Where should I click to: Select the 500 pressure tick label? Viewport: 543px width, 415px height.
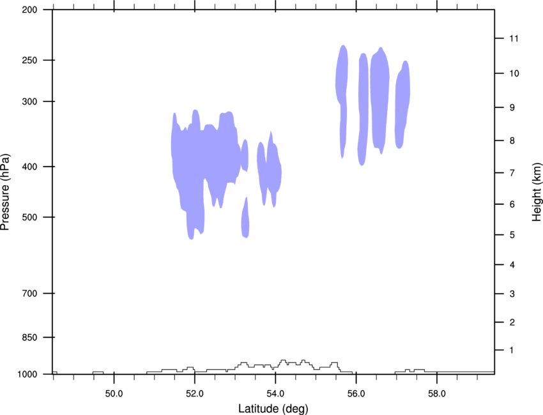pyautogui.click(x=29, y=217)
